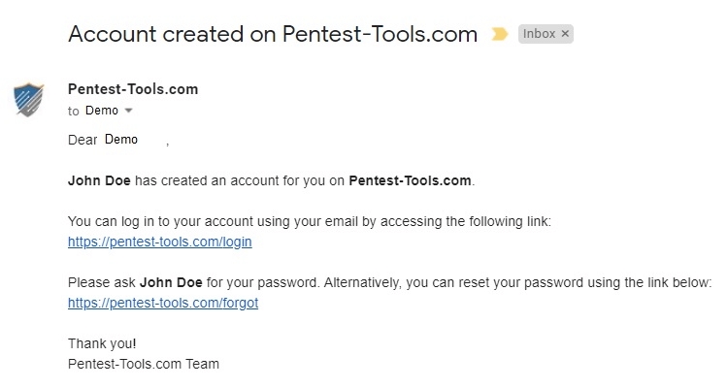Click the 'You can log in' sentence
The height and width of the screenshot is (388, 728).
[310, 221]
